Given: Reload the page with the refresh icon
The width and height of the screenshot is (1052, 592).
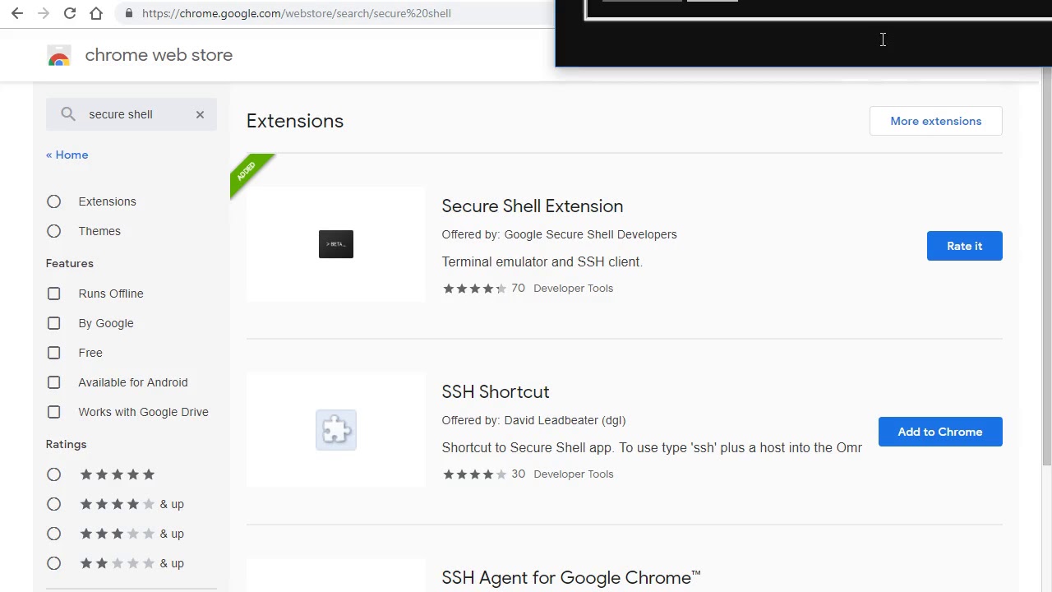Looking at the screenshot, I should pyautogui.click(x=70, y=13).
